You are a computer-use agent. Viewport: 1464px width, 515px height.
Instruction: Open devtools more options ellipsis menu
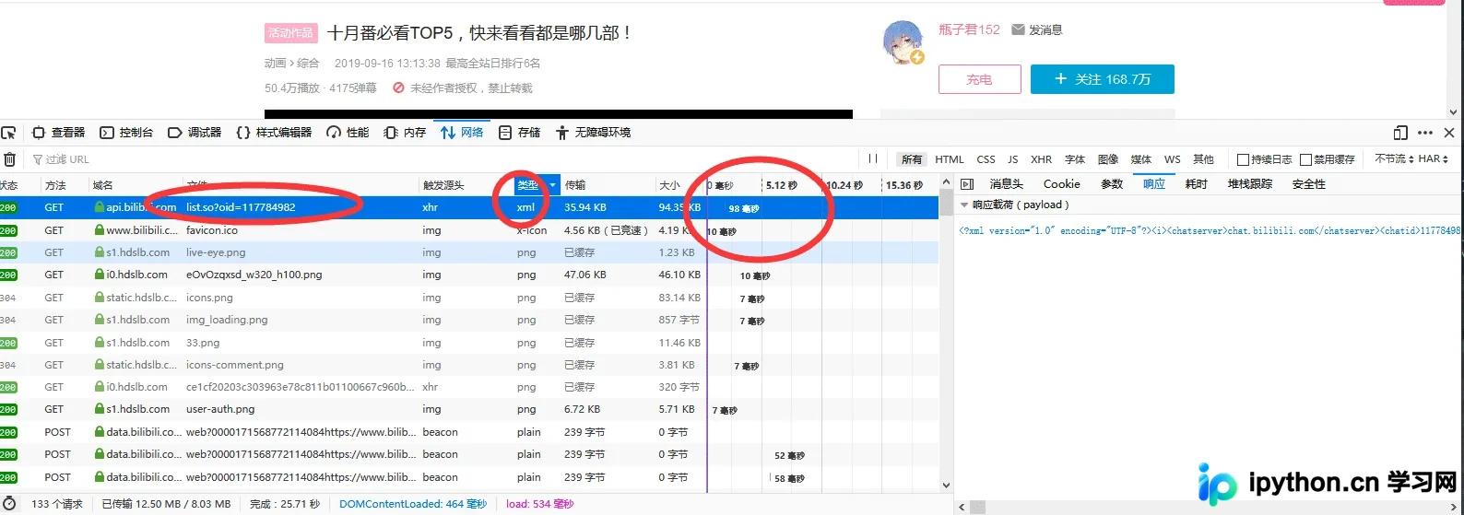(x=1425, y=133)
